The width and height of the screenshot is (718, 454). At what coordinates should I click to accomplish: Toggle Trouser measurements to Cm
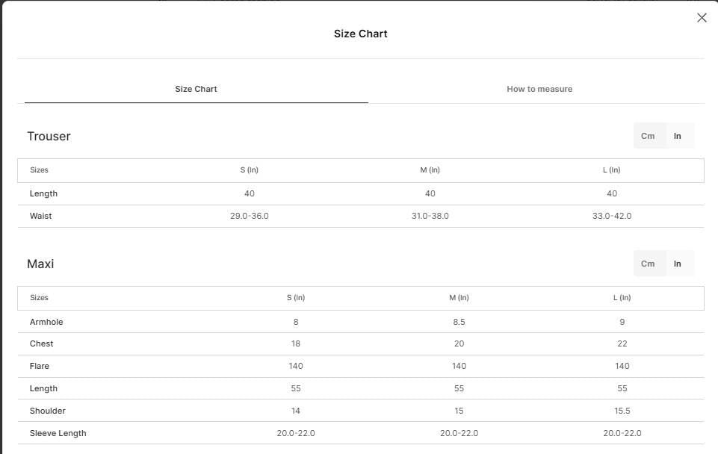648,136
